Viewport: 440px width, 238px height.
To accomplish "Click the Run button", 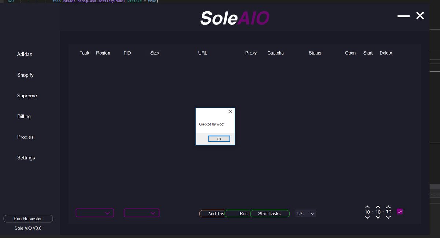I will 237,213.
